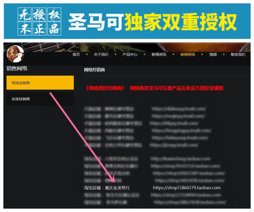The width and height of the screenshot is (254, 212).
Task: Open the 关于我们 menu item
Action: tap(101, 54)
